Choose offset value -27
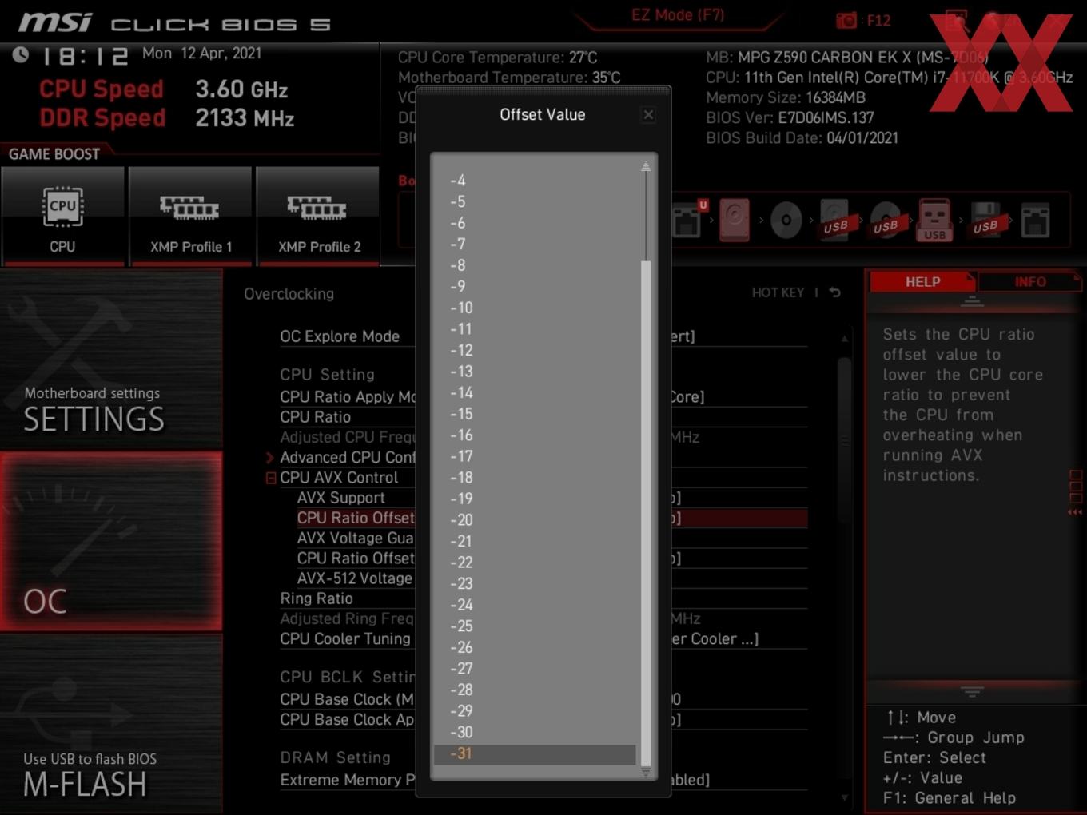Screen dimensions: 1087x815 click(535, 668)
